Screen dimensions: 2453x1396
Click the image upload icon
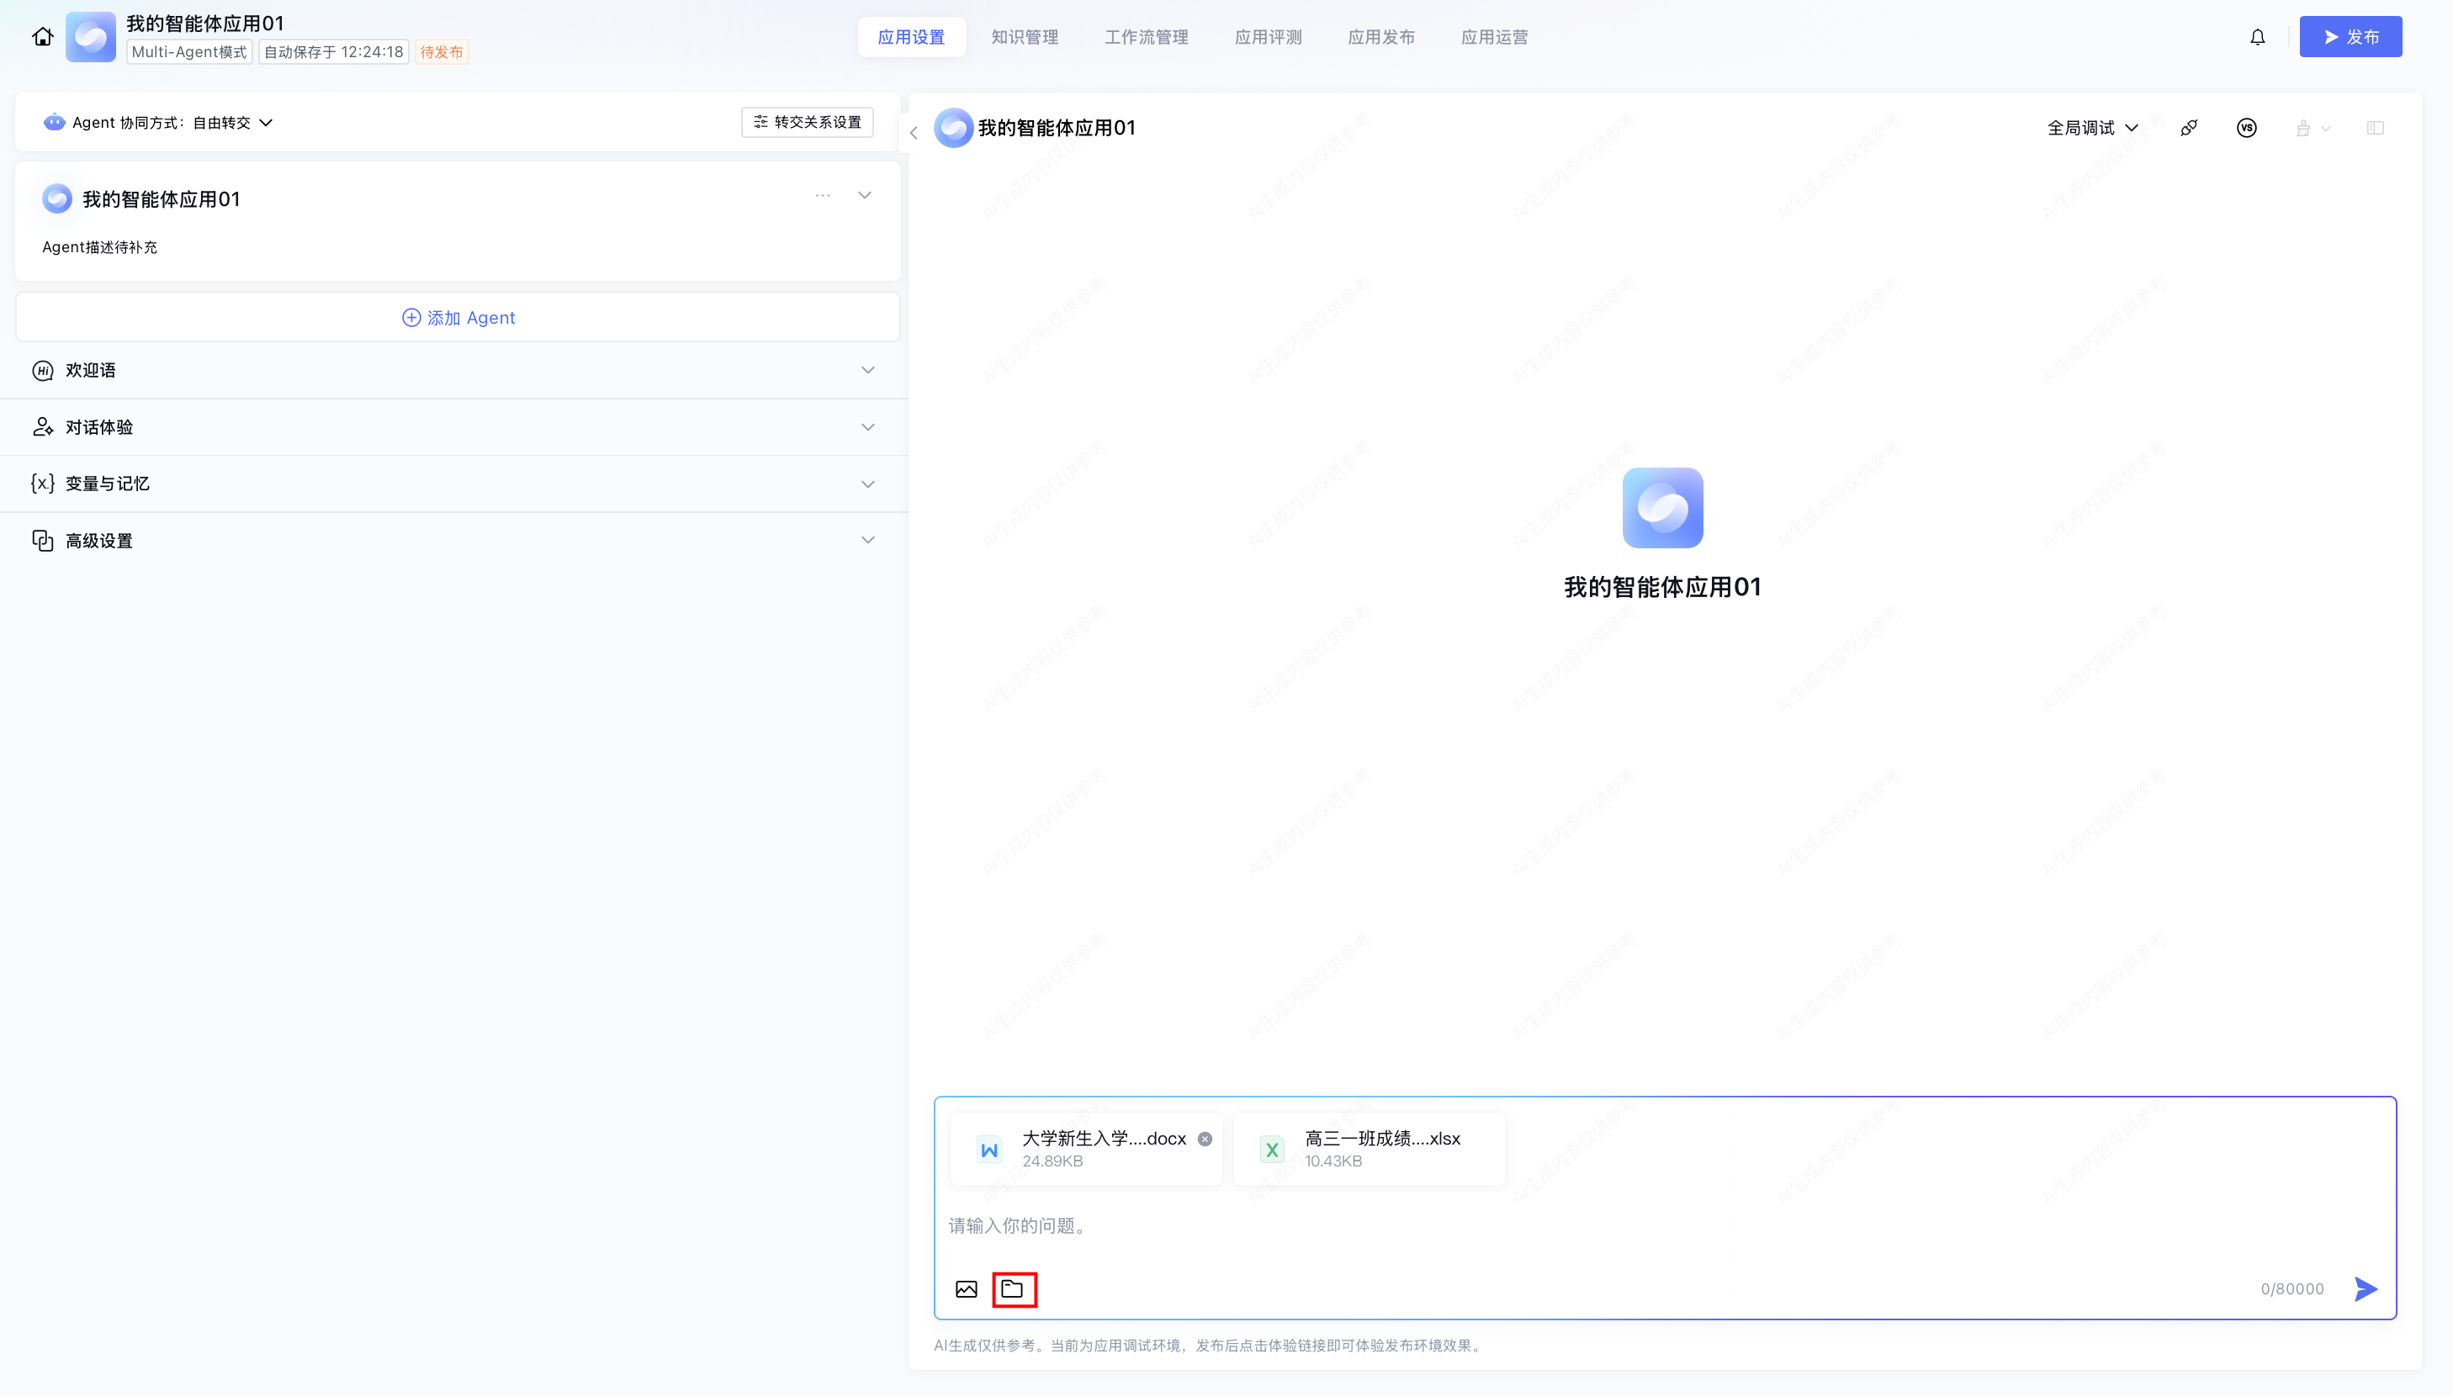[x=966, y=1288]
